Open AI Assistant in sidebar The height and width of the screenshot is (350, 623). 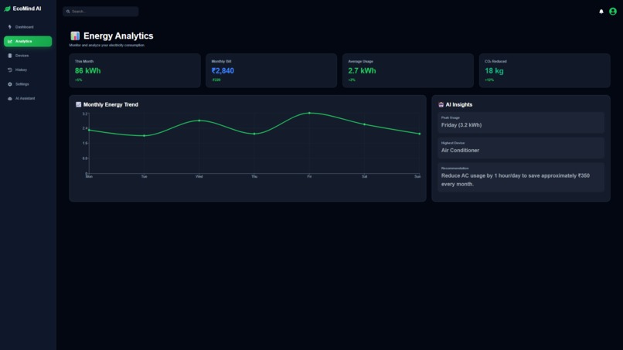coord(28,99)
